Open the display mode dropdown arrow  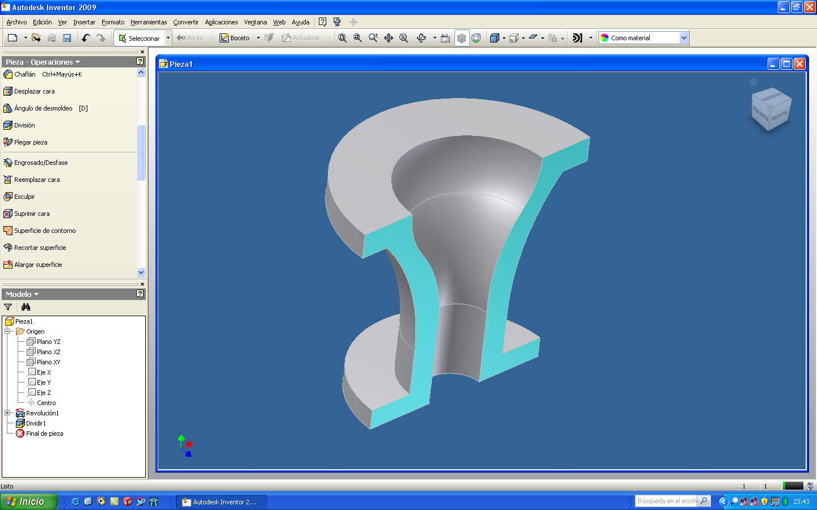504,38
